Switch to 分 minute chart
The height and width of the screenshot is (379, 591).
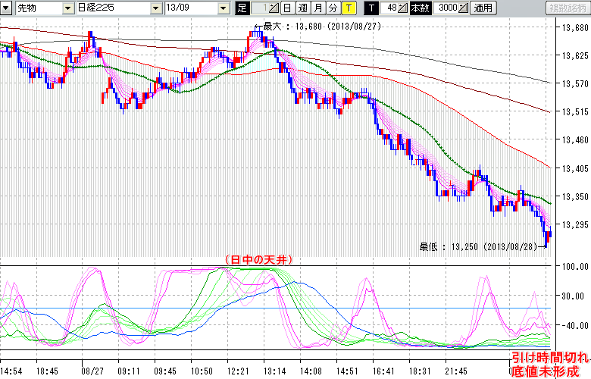point(333,8)
